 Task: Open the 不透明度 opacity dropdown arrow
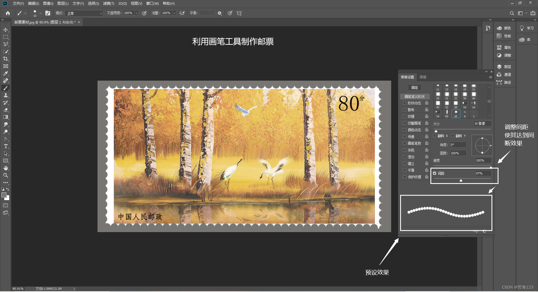[x=136, y=13]
